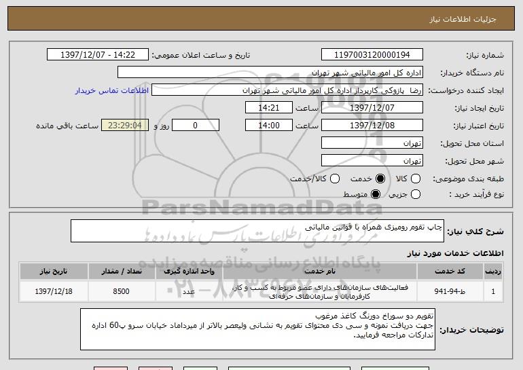Click need creation date 1397/12/07 field

click(372, 108)
